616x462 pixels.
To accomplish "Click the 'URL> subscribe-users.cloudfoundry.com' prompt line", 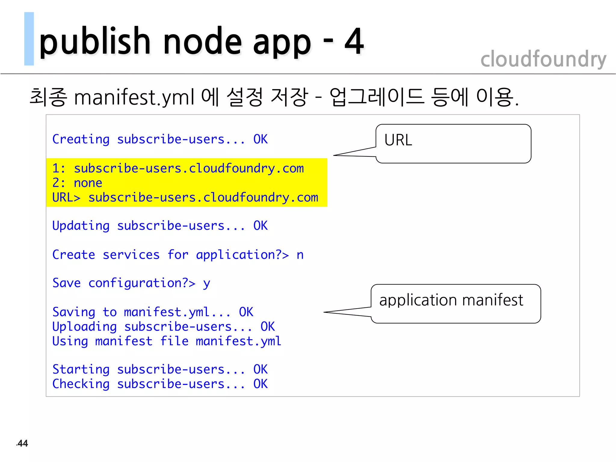I will [185, 198].
